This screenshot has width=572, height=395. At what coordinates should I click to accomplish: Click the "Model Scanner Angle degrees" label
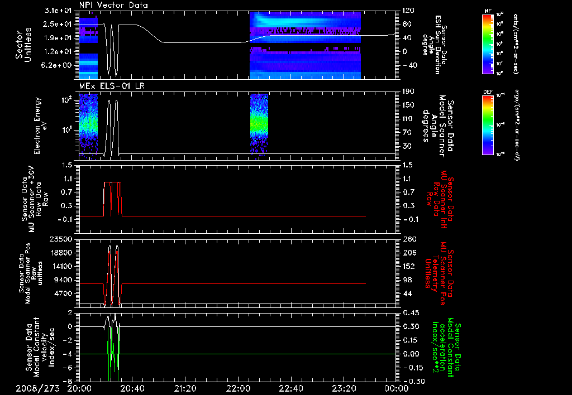pyautogui.click(x=438, y=126)
